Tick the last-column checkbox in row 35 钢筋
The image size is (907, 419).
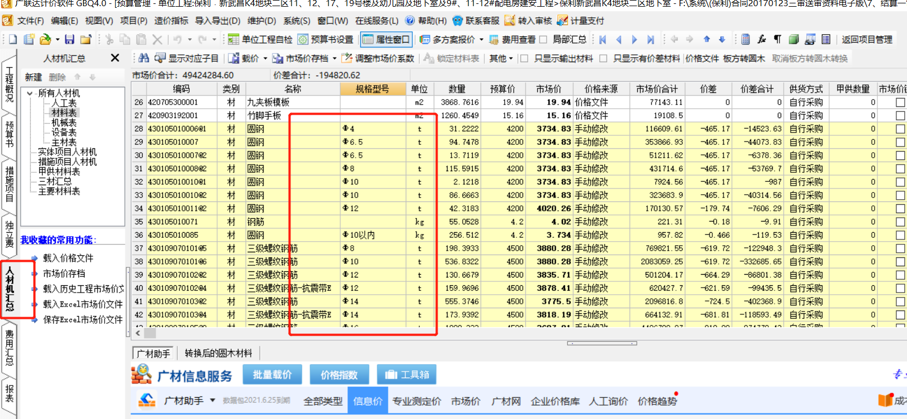click(900, 222)
